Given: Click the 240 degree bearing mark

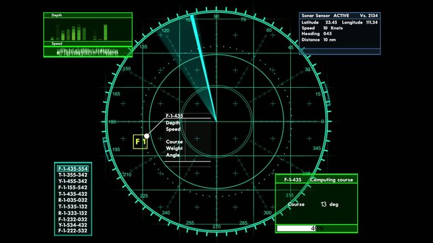Looking at the screenshot, I should (166, 213).
